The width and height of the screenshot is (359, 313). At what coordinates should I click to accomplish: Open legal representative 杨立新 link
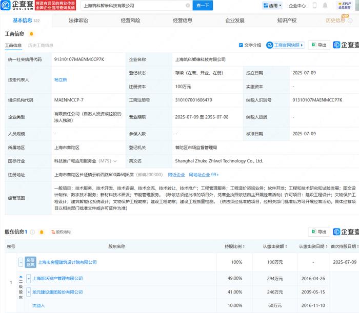(61, 79)
